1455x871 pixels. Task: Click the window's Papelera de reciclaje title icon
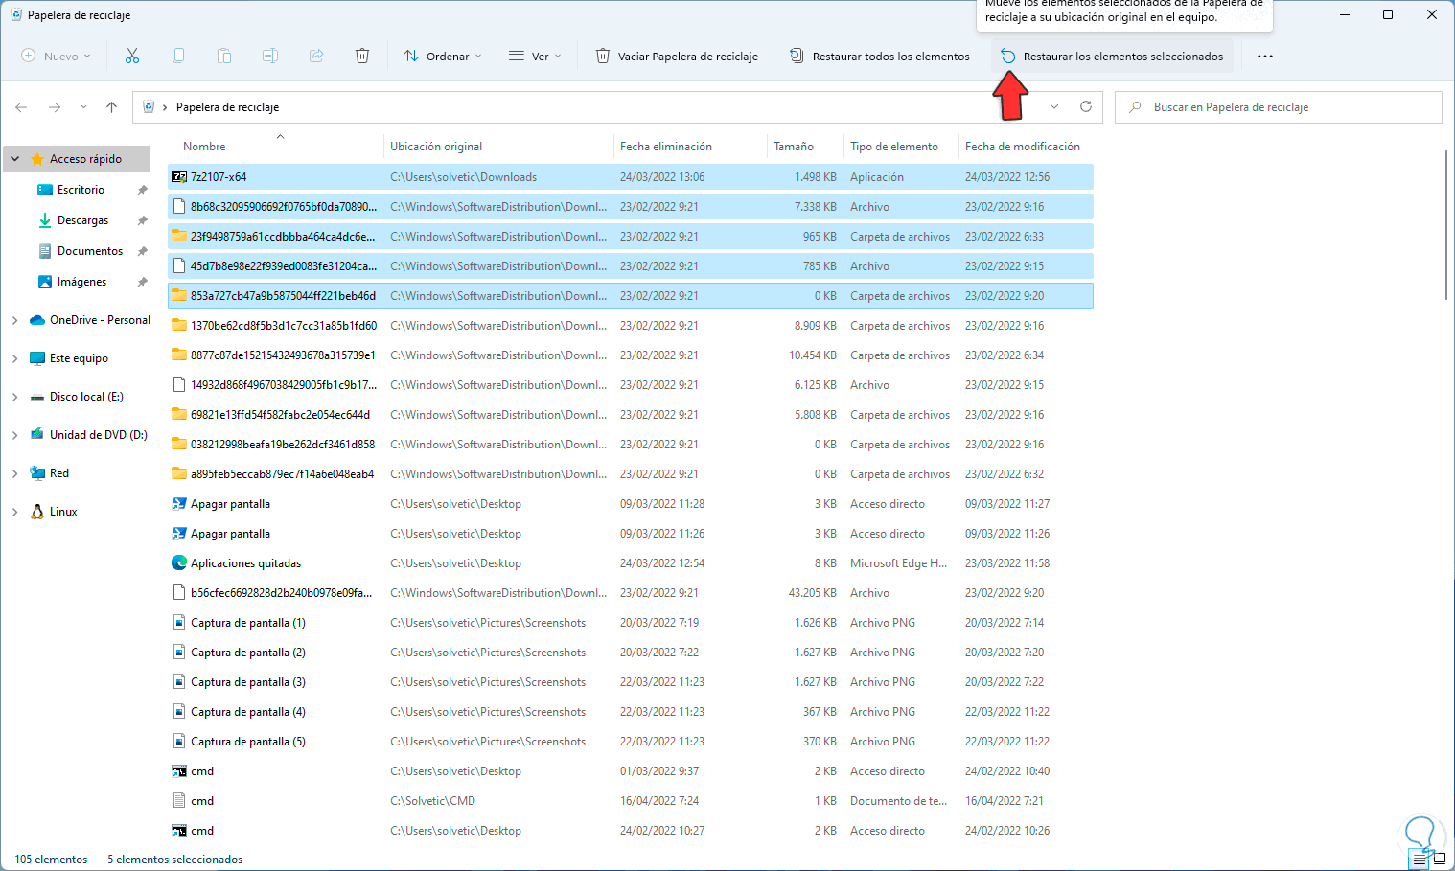[16, 15]
